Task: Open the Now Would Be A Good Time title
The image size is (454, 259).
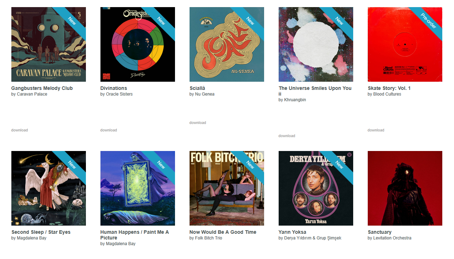Action: 223,232
